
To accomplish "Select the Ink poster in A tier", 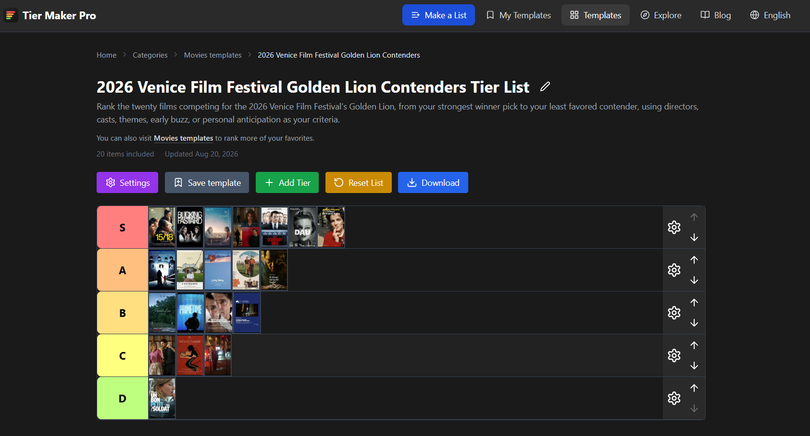I will coord(162,270).
